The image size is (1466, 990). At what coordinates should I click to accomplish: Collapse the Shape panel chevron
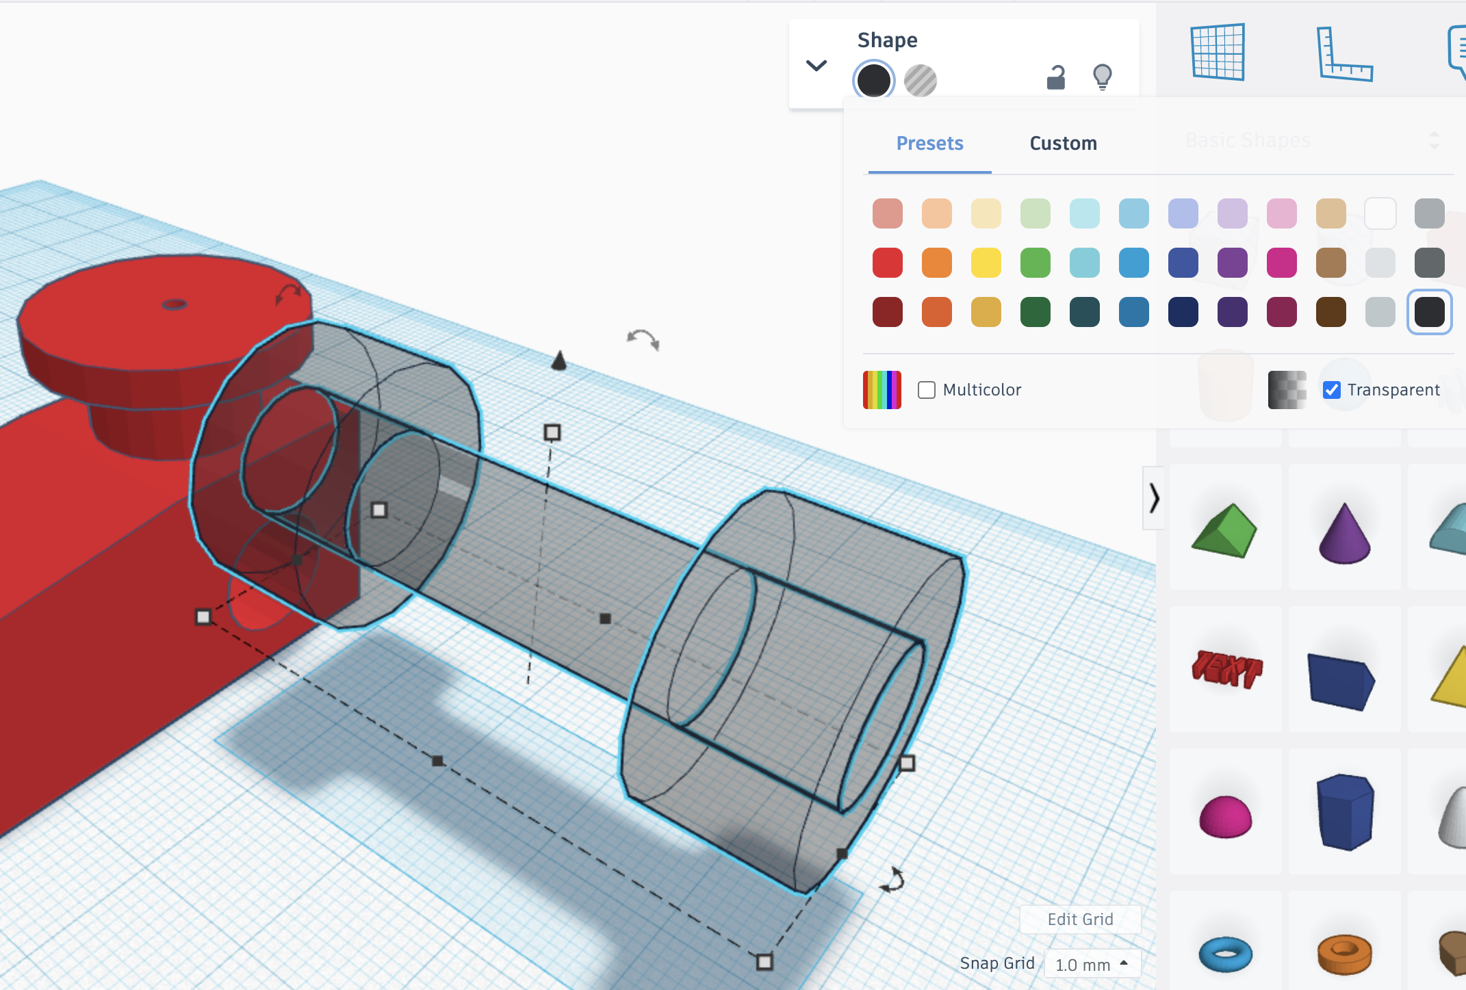(x=816, y=66)
